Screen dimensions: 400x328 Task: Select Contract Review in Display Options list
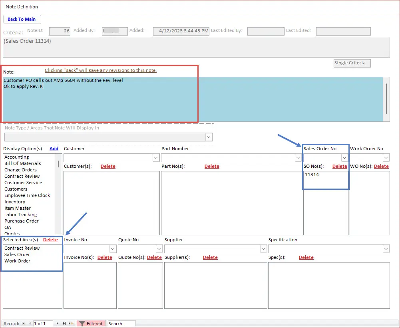[22, 176]
